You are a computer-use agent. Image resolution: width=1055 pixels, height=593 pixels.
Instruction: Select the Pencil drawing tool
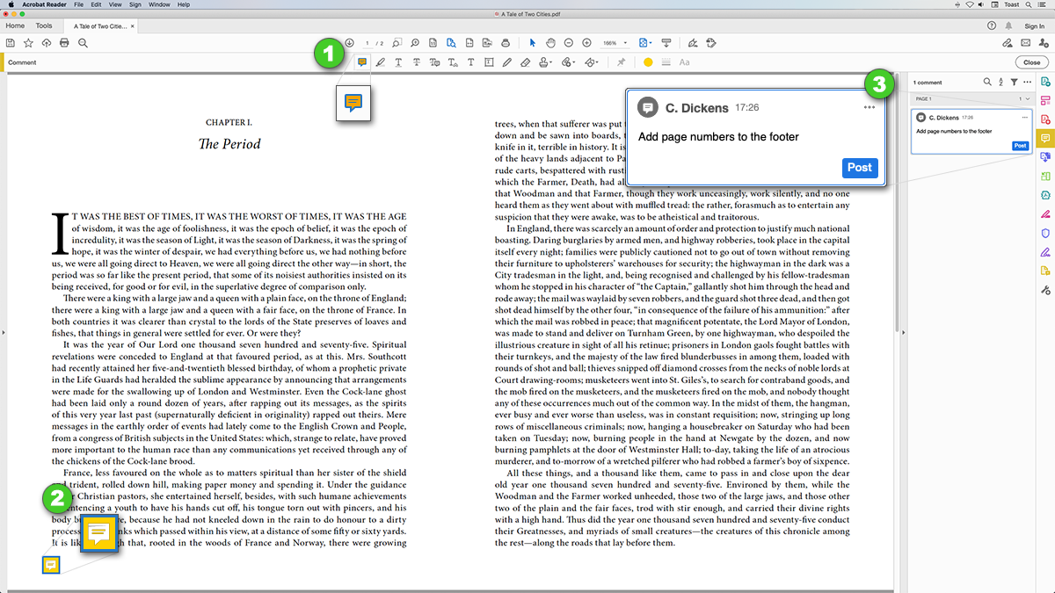pos(507,62)
